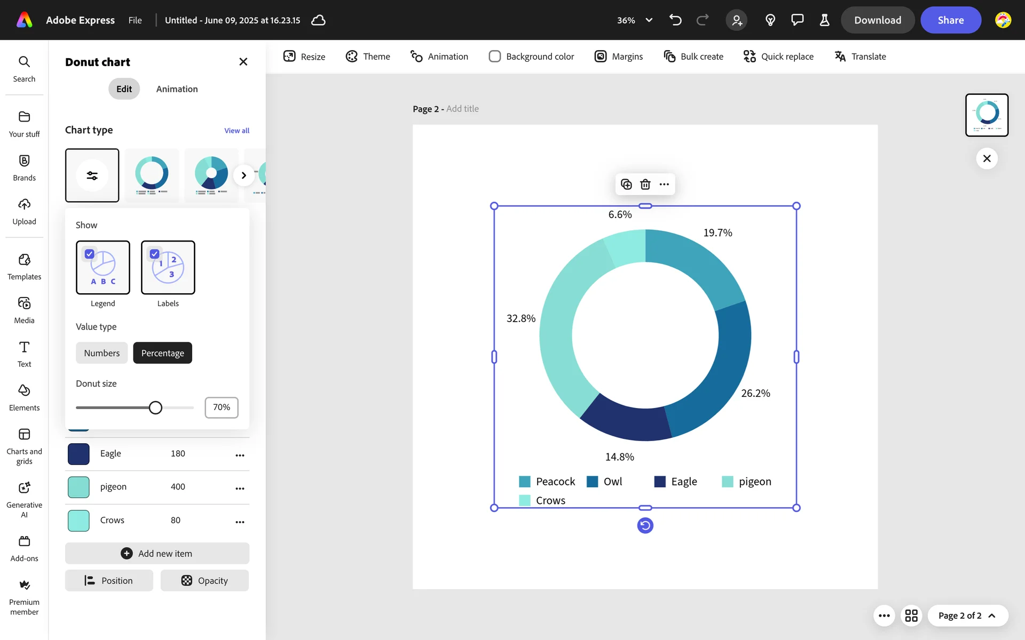This screenshot has width=1025, height=640.
Task: Click the donut size percentage field
Action: 221,407
